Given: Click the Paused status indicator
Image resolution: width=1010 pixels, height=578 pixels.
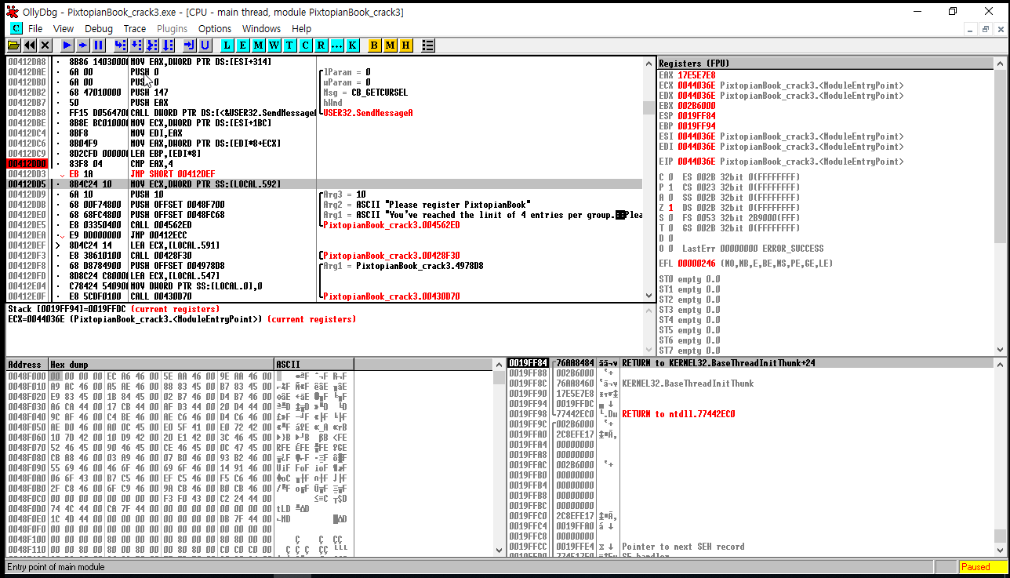Looking at the screenshot, I should [x=983, y=567].
